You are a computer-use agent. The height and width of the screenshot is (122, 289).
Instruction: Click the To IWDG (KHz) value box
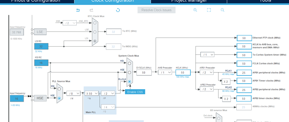(x=113, y=47)
